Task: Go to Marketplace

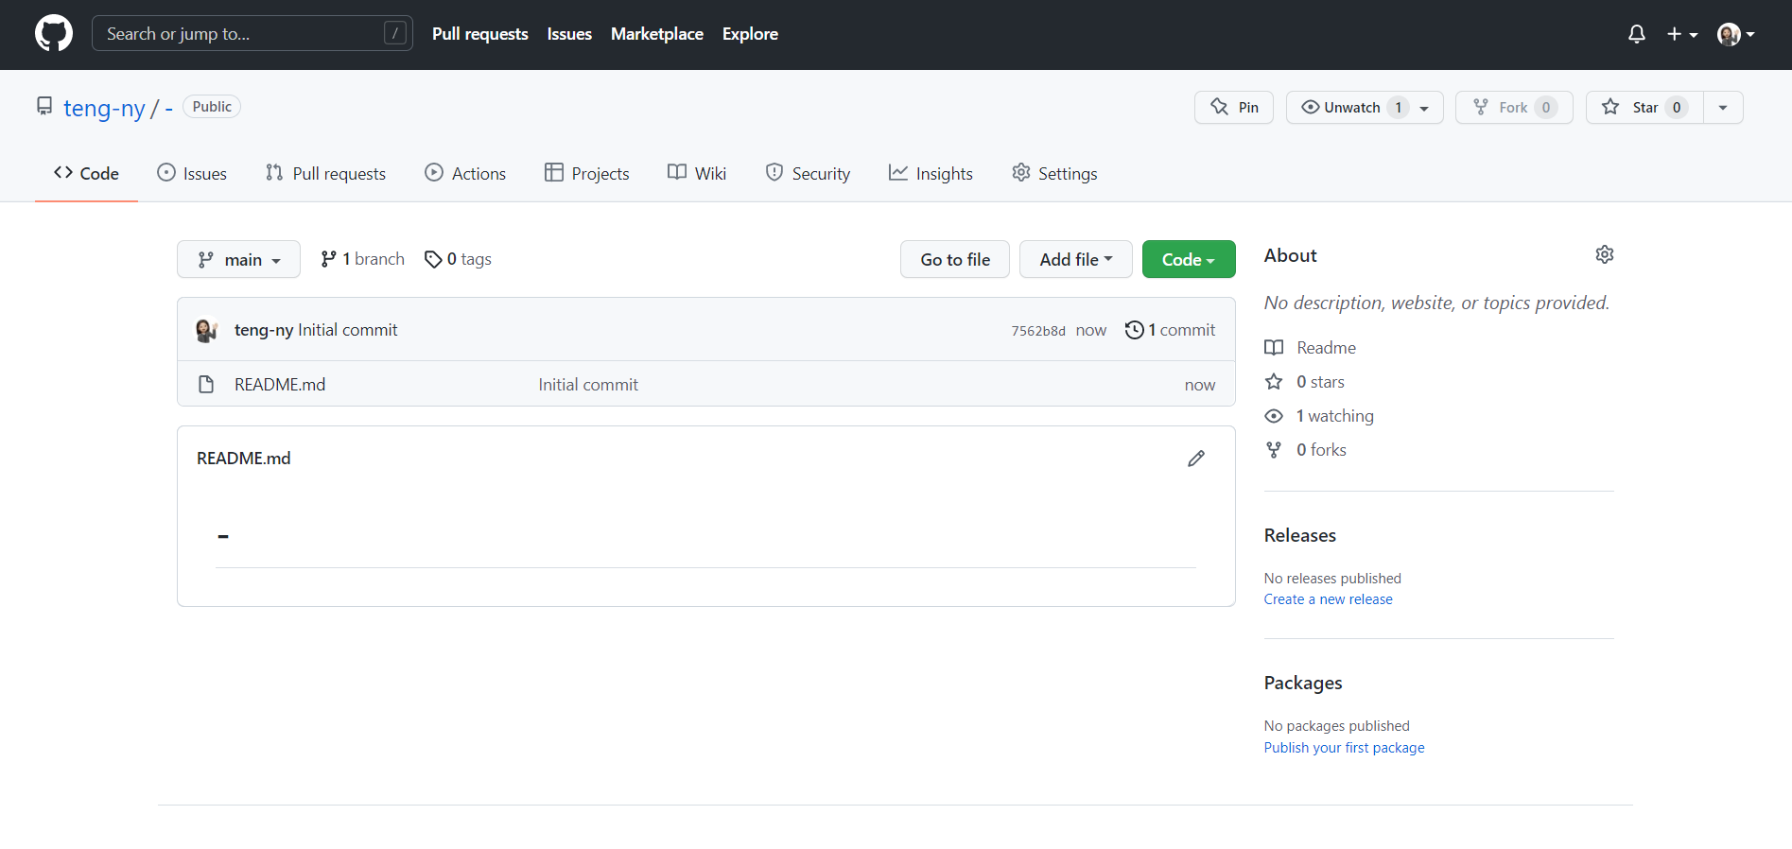Action: pyautogui.click(x=657, y=34)
